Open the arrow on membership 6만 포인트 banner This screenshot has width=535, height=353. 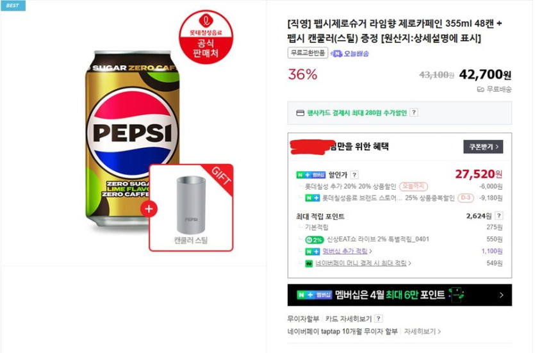501,295
